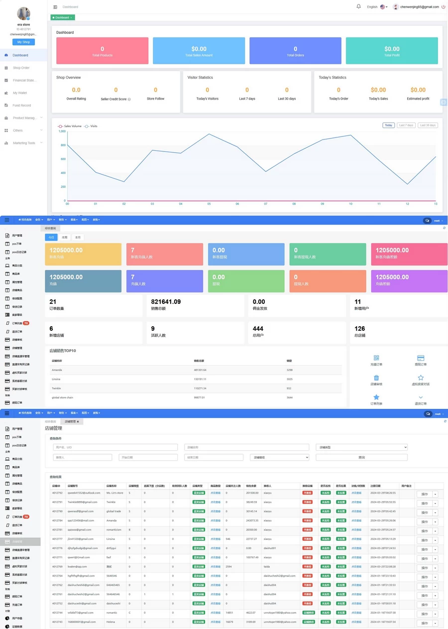Select the Today chart range

[x=389, y=125]
